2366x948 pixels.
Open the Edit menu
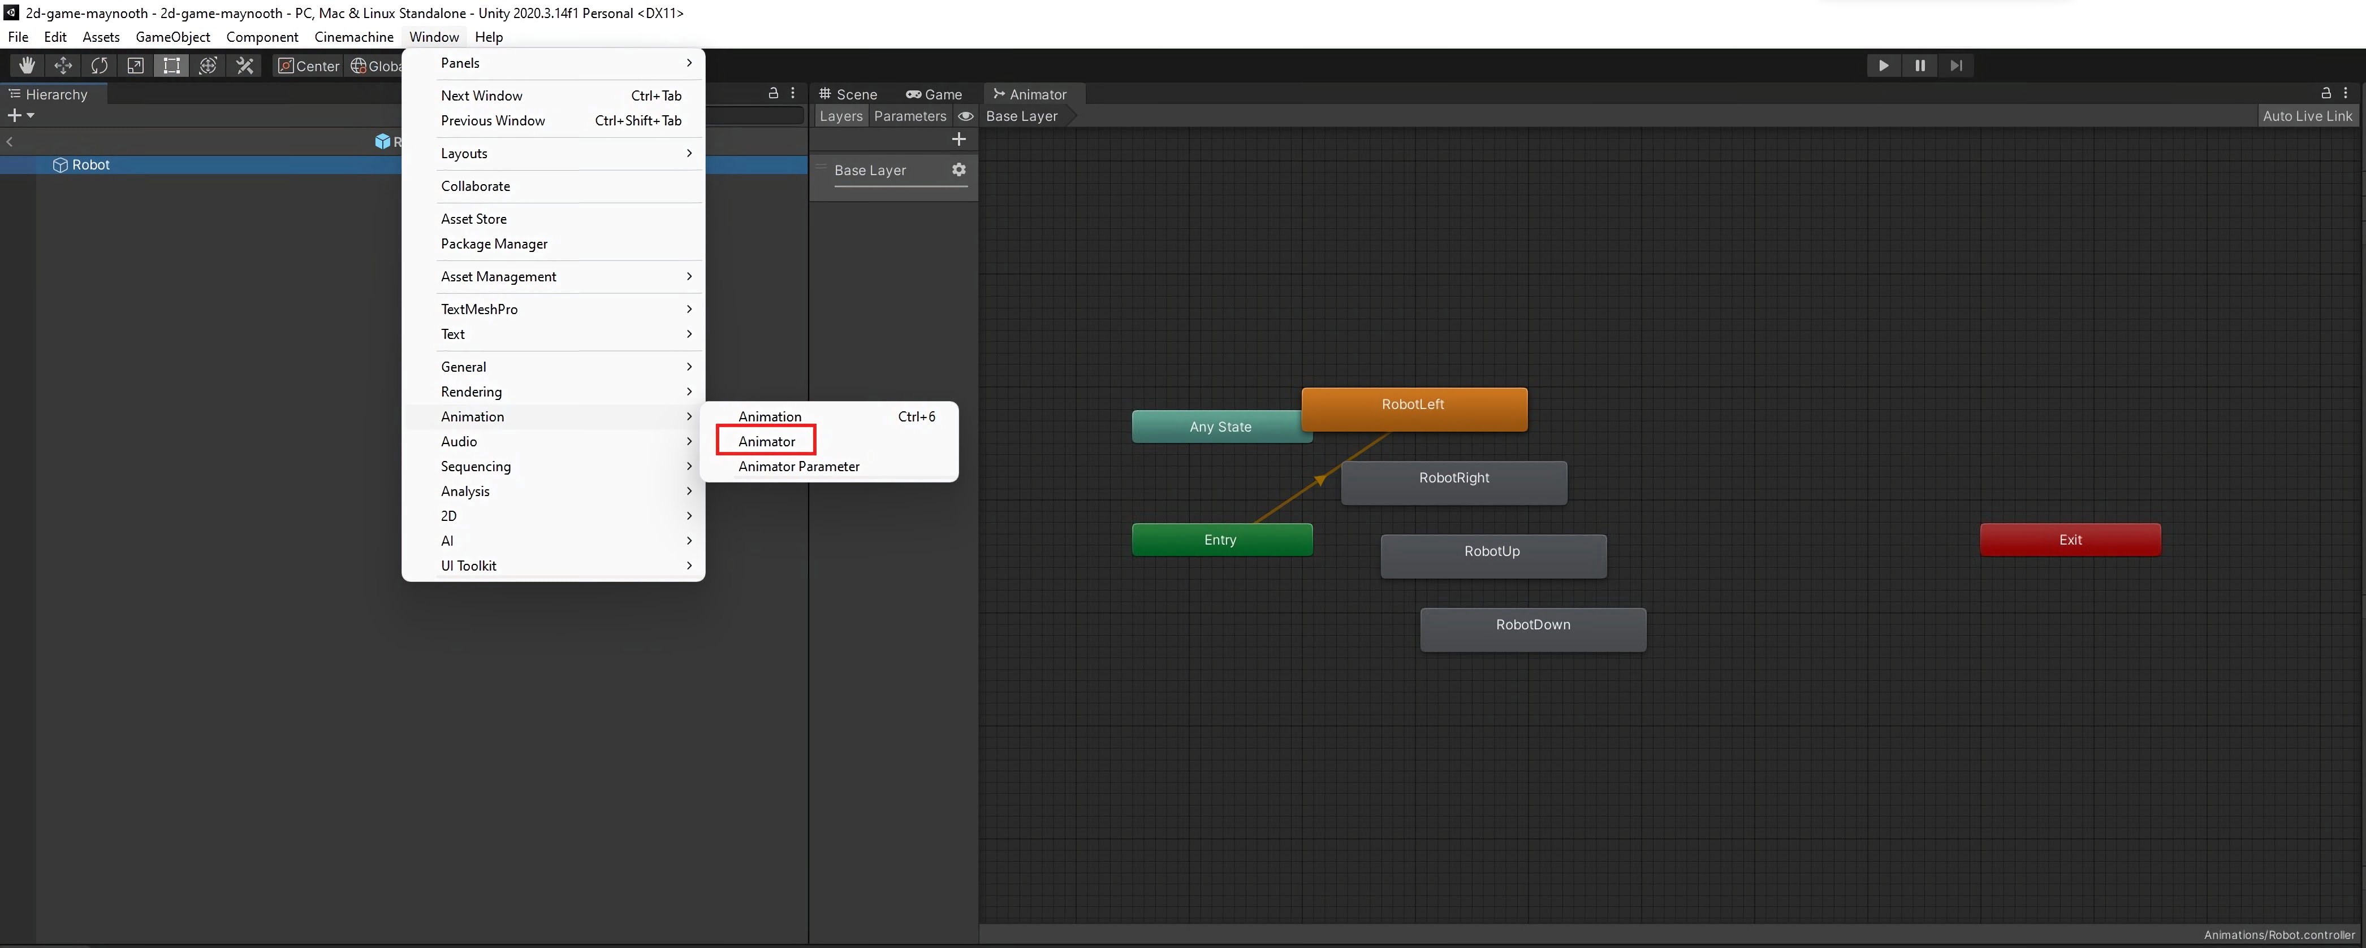(x=55, y=37)
